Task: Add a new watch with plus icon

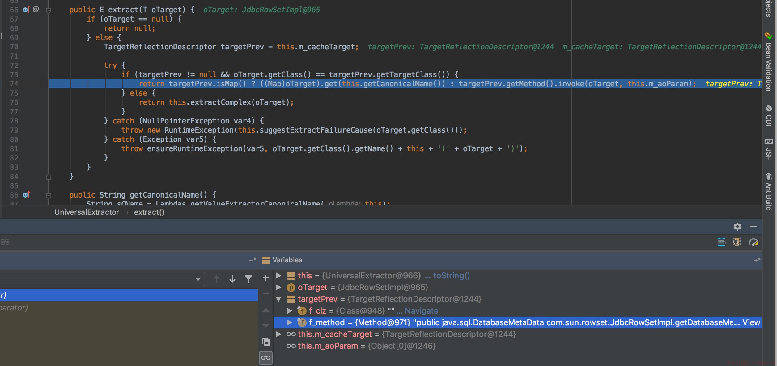Action: 265,278
